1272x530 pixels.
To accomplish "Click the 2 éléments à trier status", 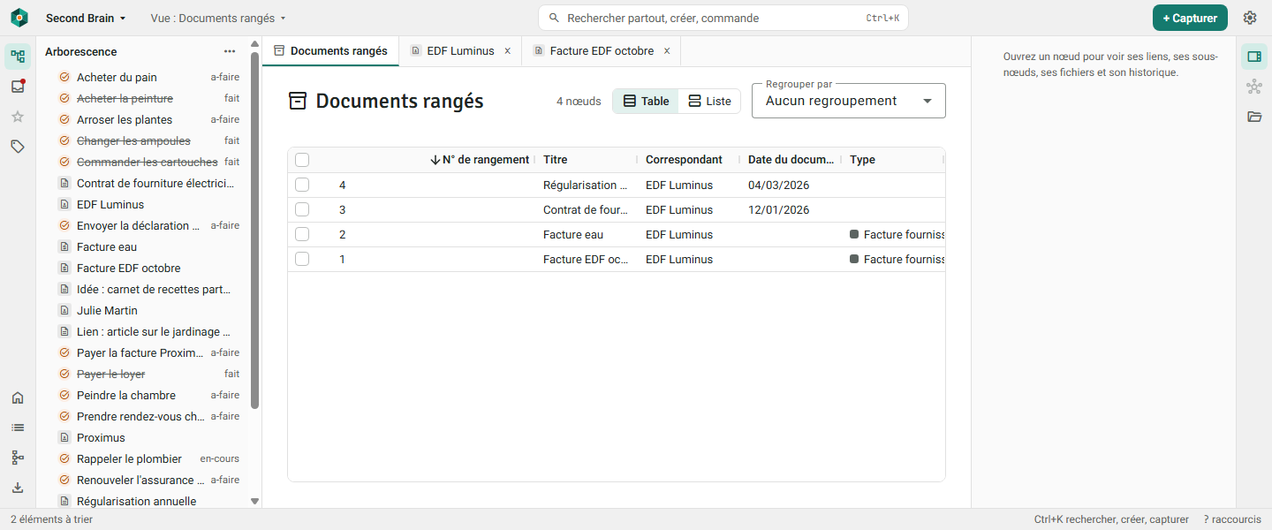I will point(51,519).
